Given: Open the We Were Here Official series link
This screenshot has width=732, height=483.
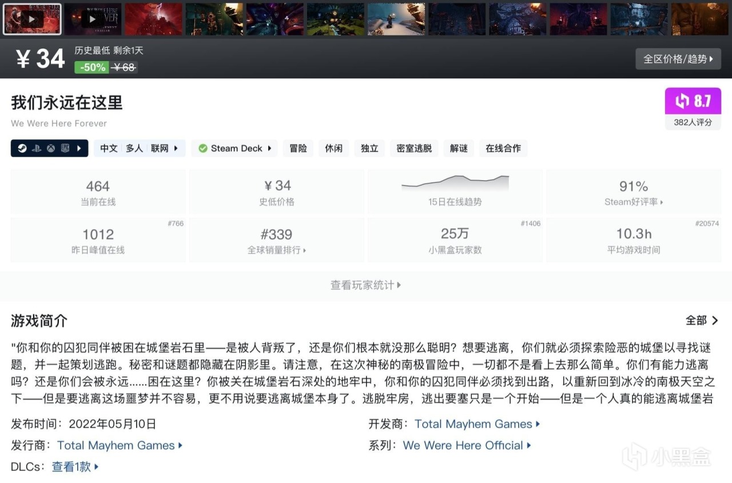Looking at the screenshot, I should coord(467,445).
